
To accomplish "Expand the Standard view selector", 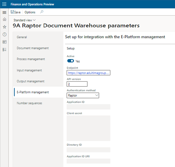I will pyautogui.click(x=24, y=20).
